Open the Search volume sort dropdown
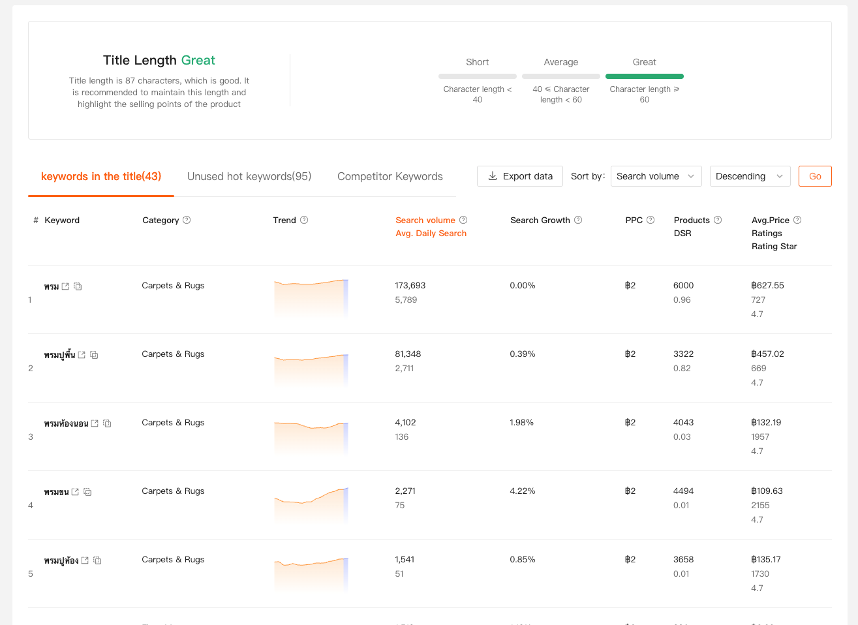This screenshot has height=625, width=858. click(656, 176)
